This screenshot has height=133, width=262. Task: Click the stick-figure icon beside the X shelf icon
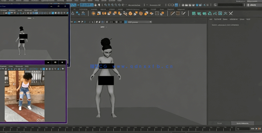coord(226,13)
